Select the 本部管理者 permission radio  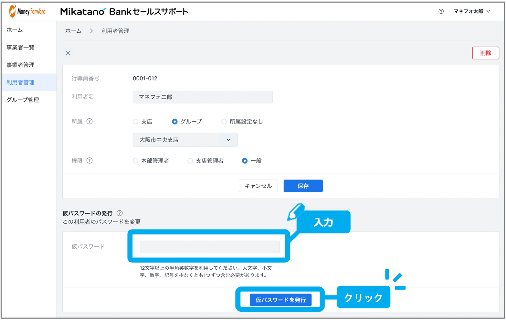(135, 161)
